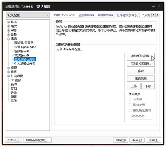
Task: Click the 添加系统滤镜 button
Action: click(141, 56)
